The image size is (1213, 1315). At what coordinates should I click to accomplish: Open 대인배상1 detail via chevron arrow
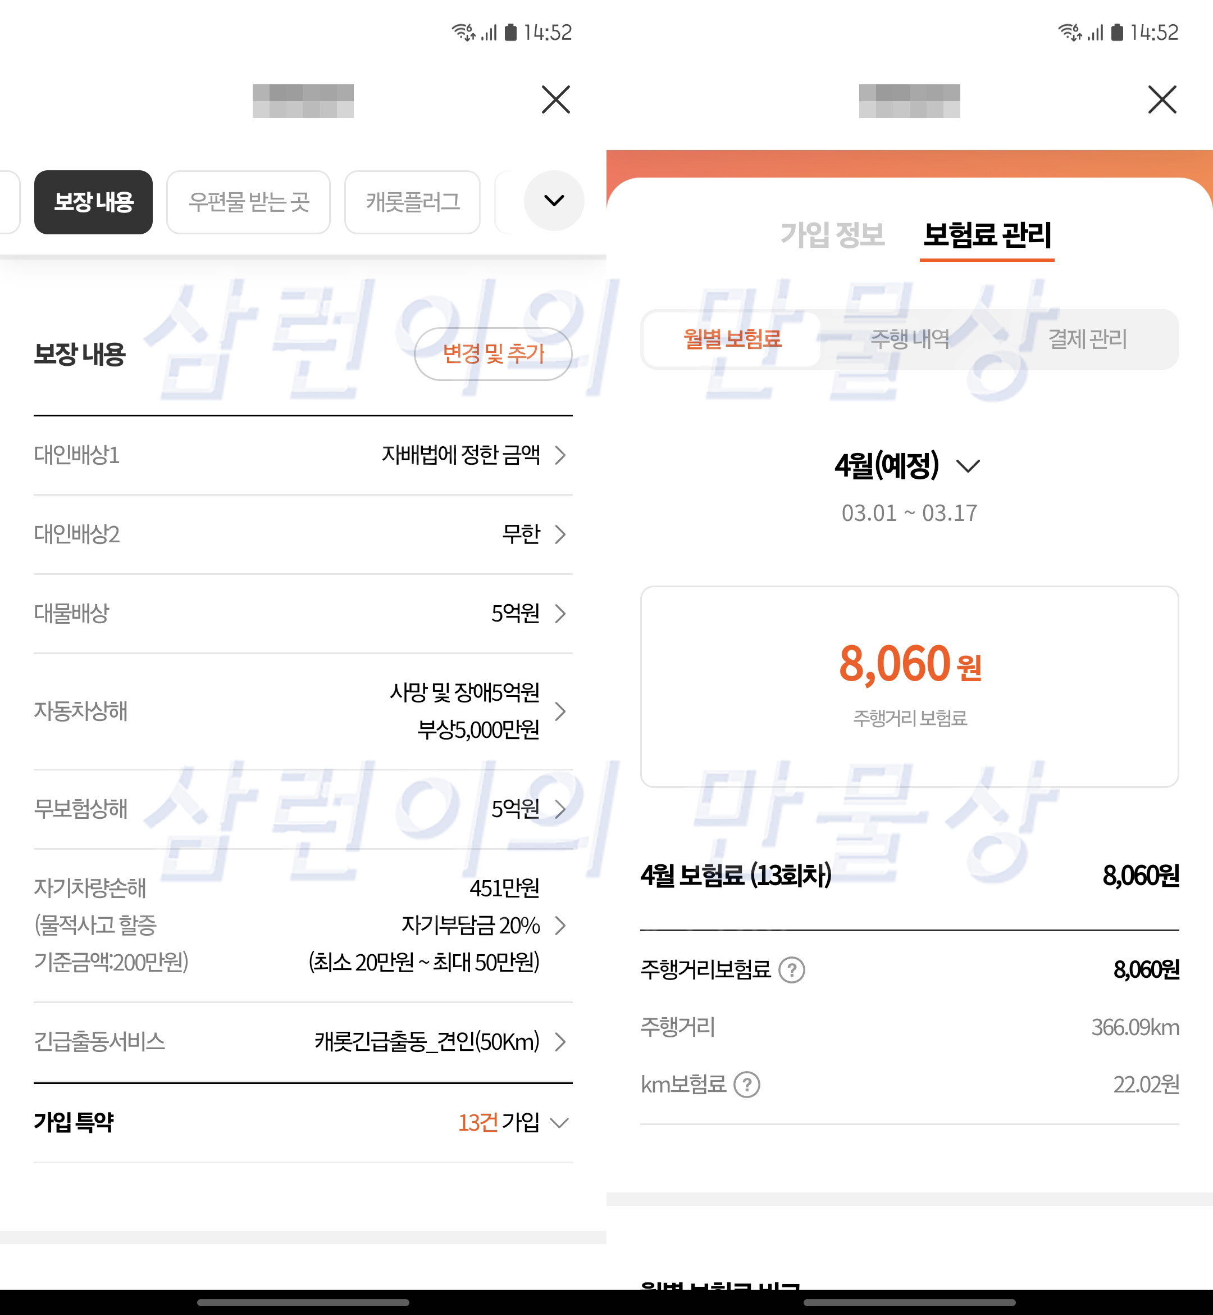click(x=560, y=455)
